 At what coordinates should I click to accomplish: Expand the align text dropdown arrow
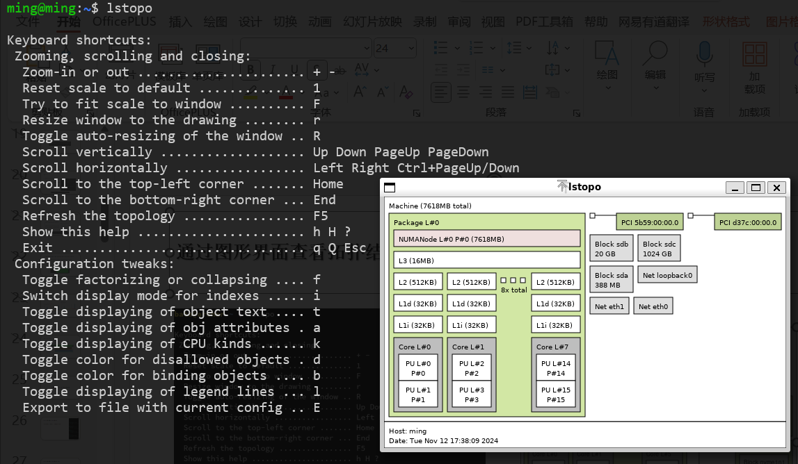[568, 70]
